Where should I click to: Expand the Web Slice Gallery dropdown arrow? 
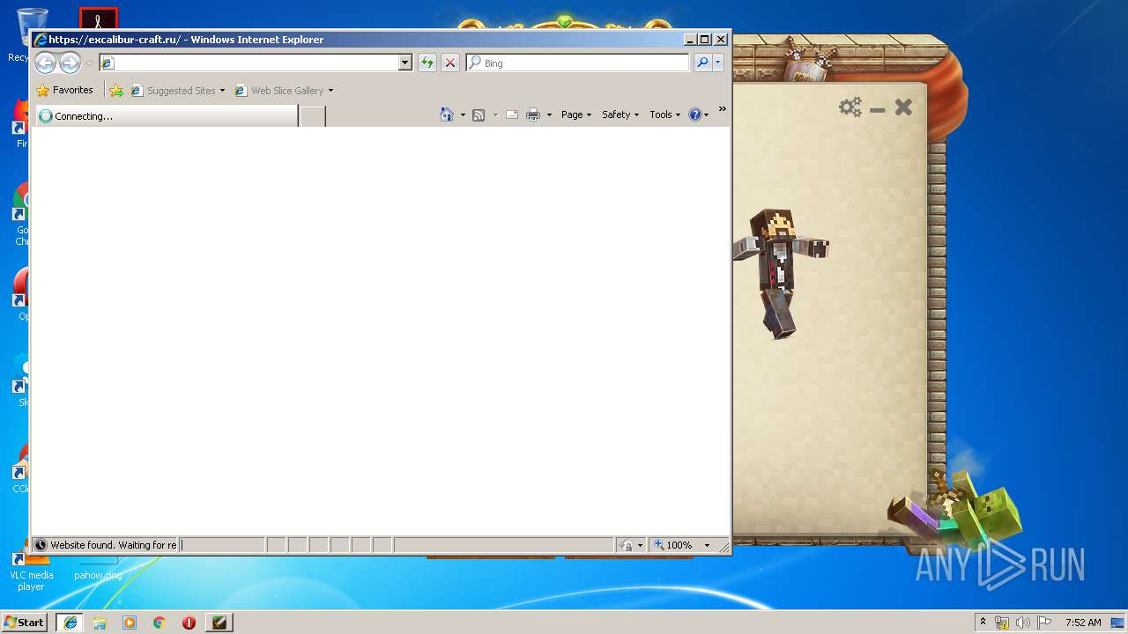[x=330, y=91]
